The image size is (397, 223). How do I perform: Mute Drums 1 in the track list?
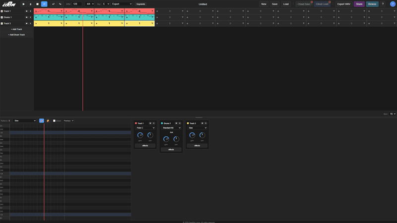[x=27, y=17]
